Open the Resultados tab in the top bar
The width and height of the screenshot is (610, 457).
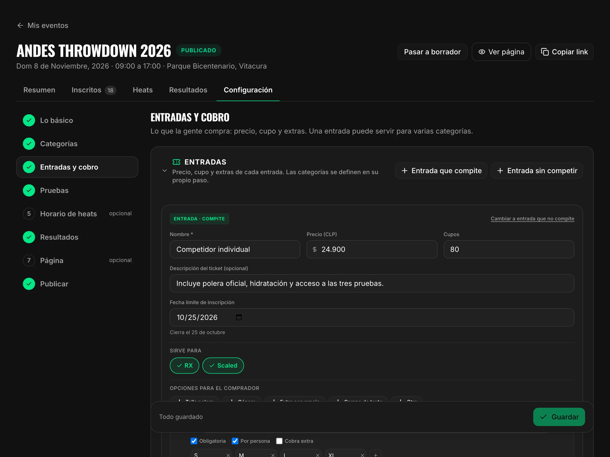188,90
